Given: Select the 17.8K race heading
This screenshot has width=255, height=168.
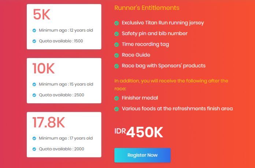Looking at the screenshot, I should click(x=48, y=123).
